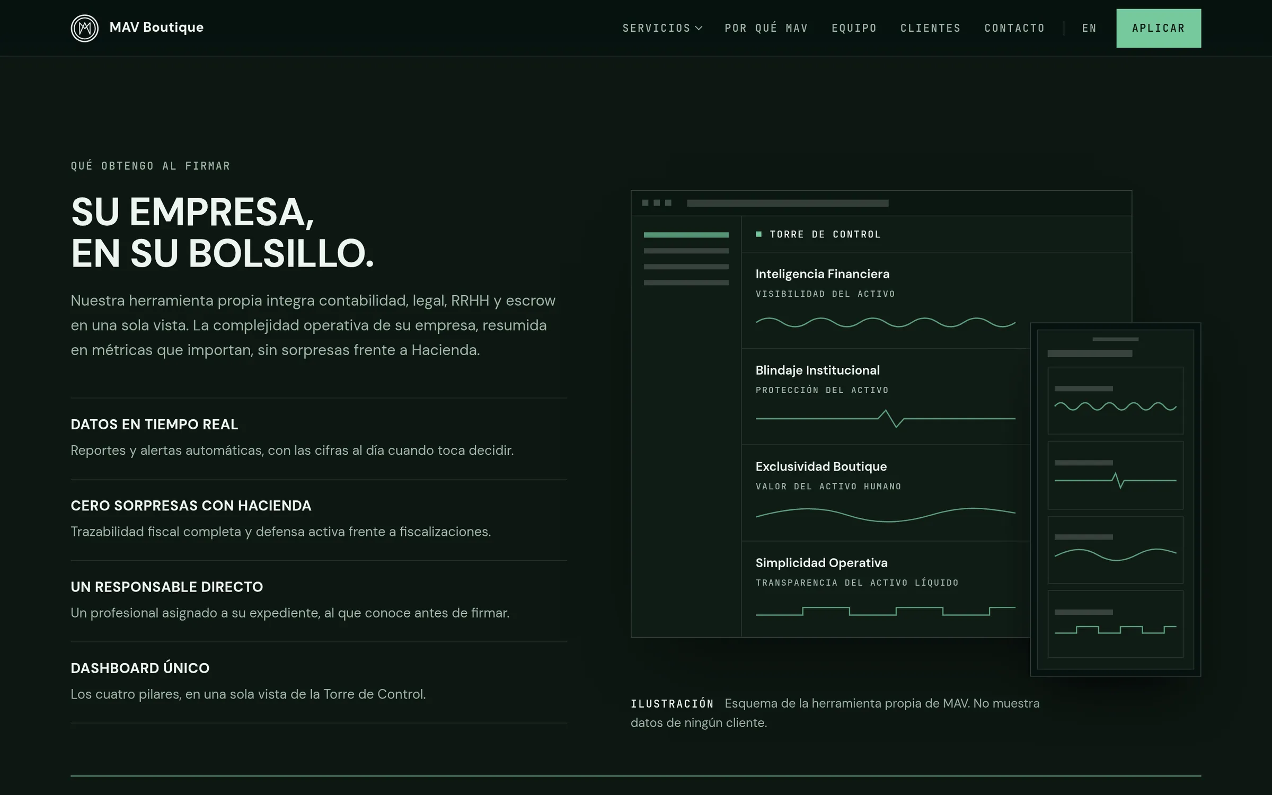
Task: Click the mobile mockup card with square wave
Action: pyautogui.click(x=1115, y=624)
